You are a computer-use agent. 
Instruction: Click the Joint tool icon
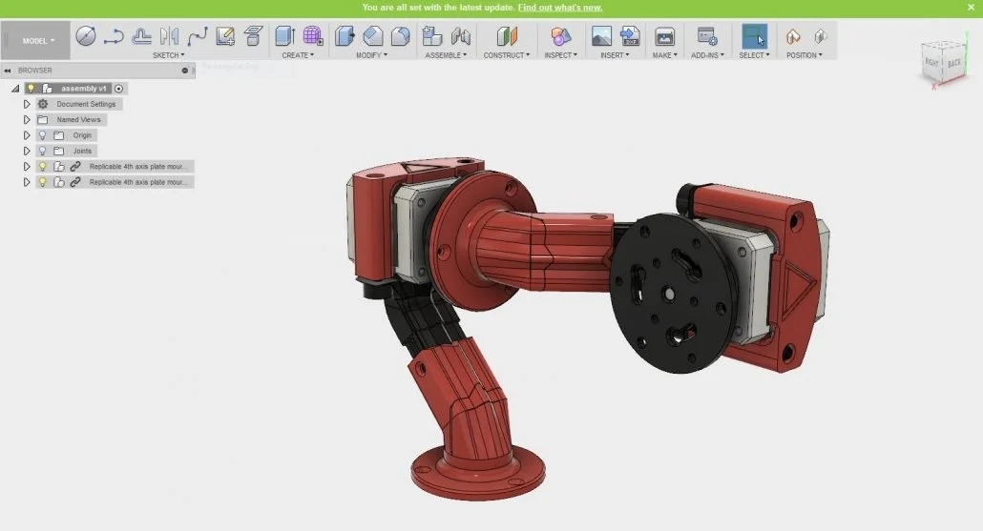click(x=460, y=36)
